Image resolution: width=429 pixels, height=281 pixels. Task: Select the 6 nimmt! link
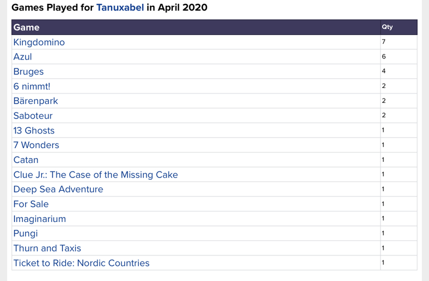(x=32, y=86)
